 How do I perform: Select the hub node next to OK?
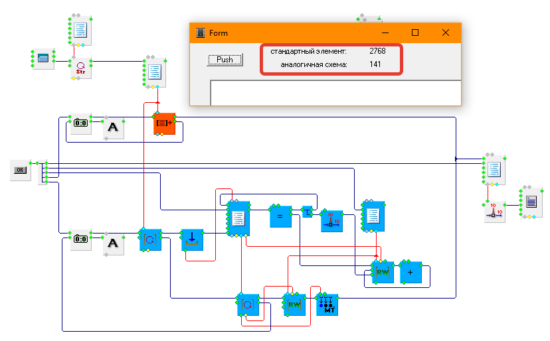click(43, 172)
